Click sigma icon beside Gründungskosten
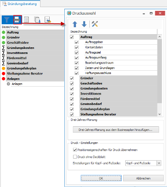Image resolution: width=167 pixels, height=187 pixels. [3, 48]
